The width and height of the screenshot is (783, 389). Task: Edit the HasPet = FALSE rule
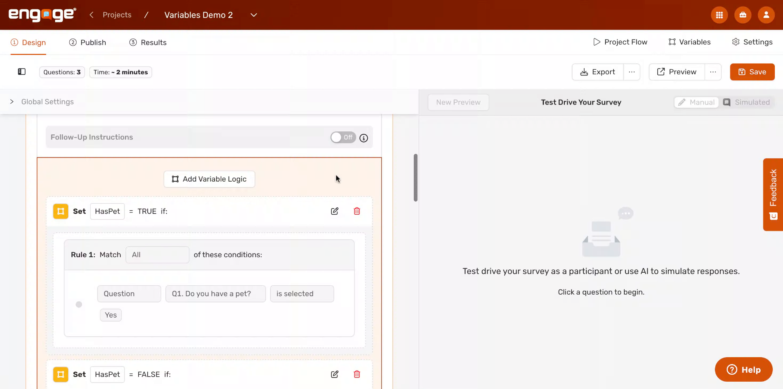335,374
